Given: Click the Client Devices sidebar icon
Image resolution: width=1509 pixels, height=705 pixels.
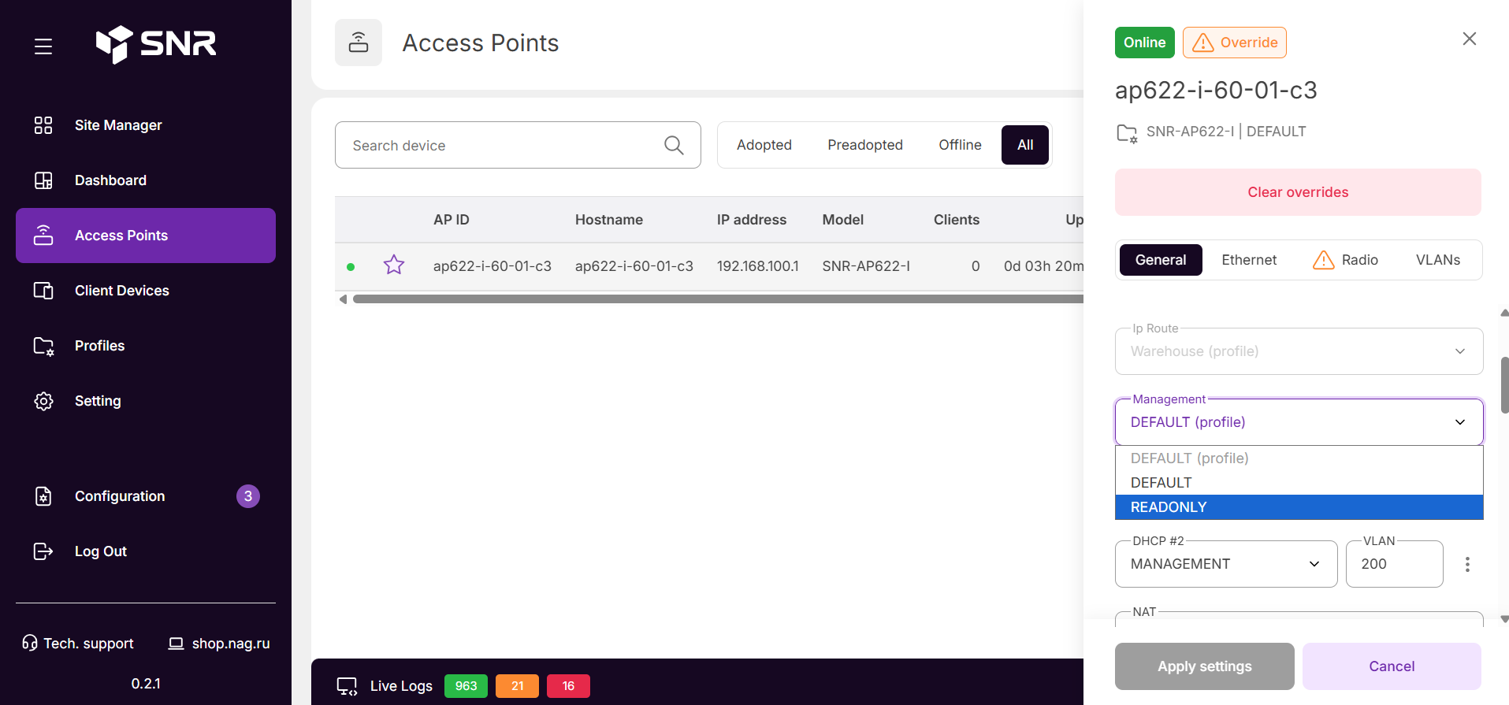Looking at the screenshot, I should click(x=43, y=291).
